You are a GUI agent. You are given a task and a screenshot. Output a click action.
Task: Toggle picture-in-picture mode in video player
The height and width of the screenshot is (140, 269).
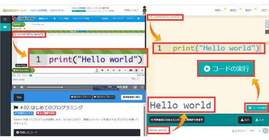[135, 87]
